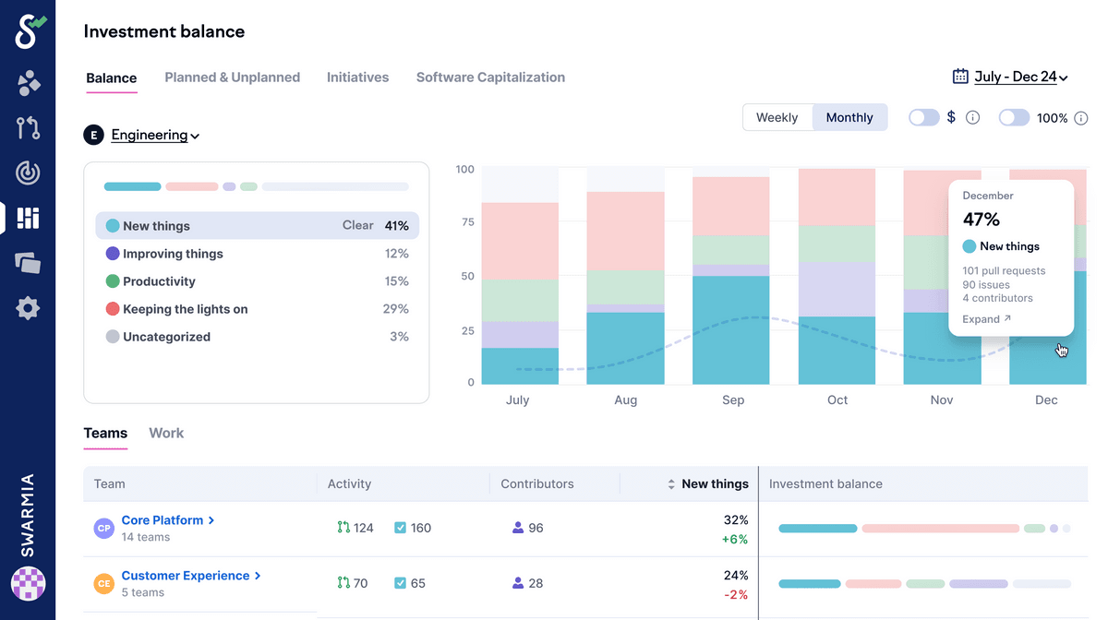
Task: Open the user avatar at sidebar bottom
Action: coord(28,584)
